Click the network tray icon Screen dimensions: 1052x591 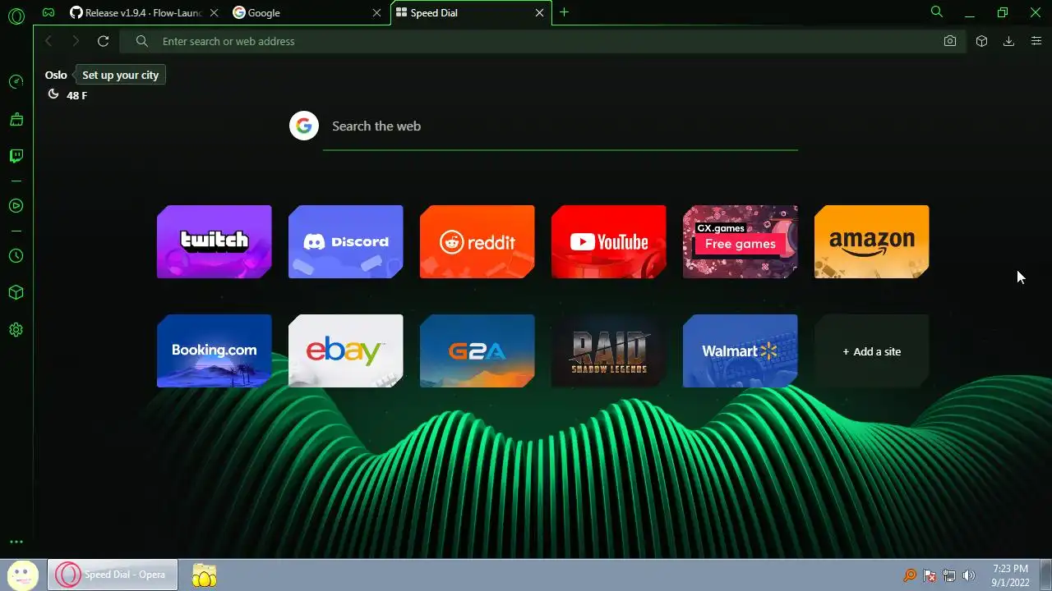949,575
